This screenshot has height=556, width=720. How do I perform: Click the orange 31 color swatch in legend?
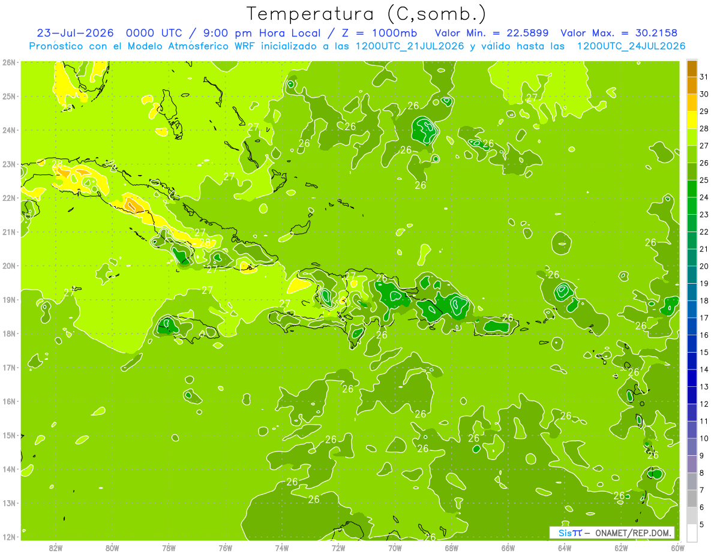pyautogui.click(x=691, y=68)
